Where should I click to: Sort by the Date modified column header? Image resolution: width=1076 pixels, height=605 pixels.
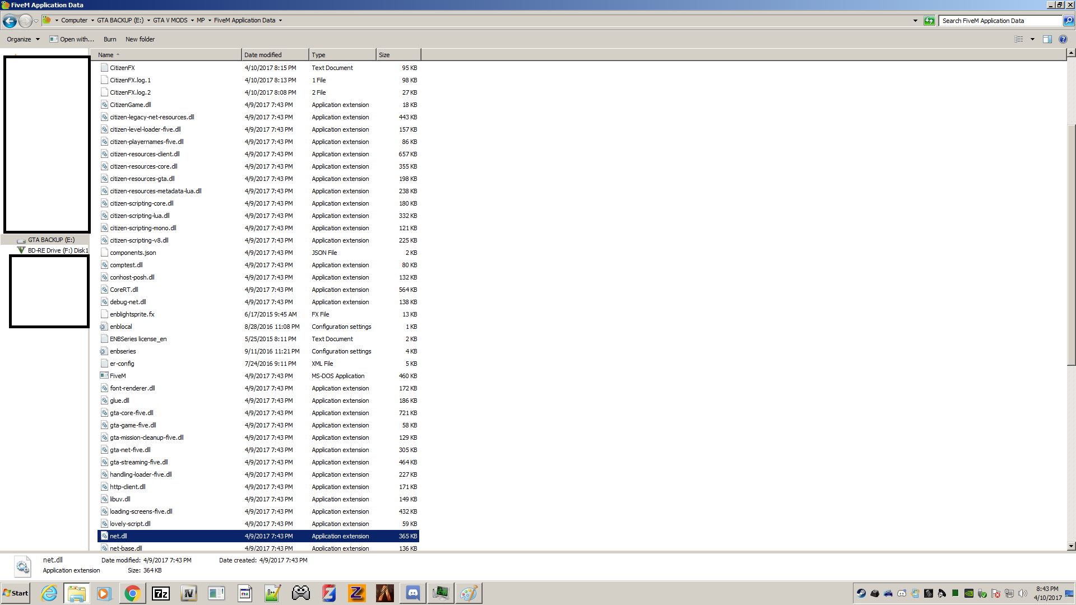pyautogui.click(x=275, y=55)
